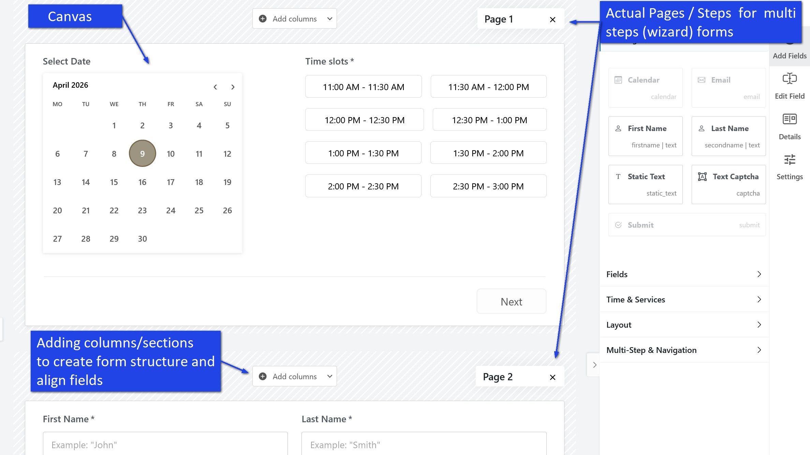This screenshot has width=810, height=455.
Task: Select the 11:00 AM - 11:30 AM slot
Action: tap(363, 87)
